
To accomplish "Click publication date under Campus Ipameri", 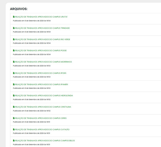I will point(32,88).
